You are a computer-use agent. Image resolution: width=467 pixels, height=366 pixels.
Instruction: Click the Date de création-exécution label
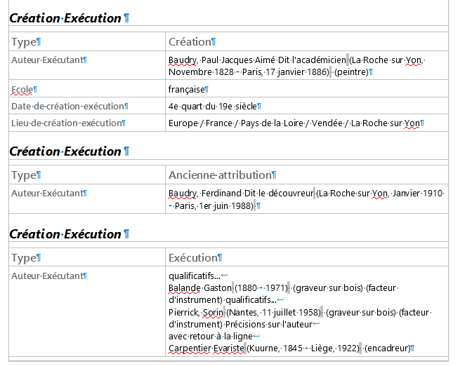67,106
